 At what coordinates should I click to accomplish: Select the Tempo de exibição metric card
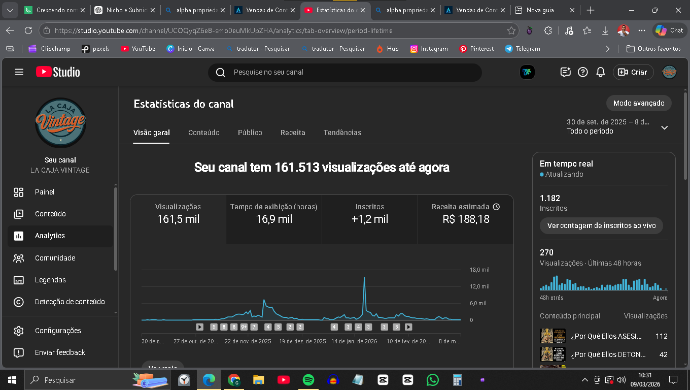pyautogui.click(x=274, y=219)
